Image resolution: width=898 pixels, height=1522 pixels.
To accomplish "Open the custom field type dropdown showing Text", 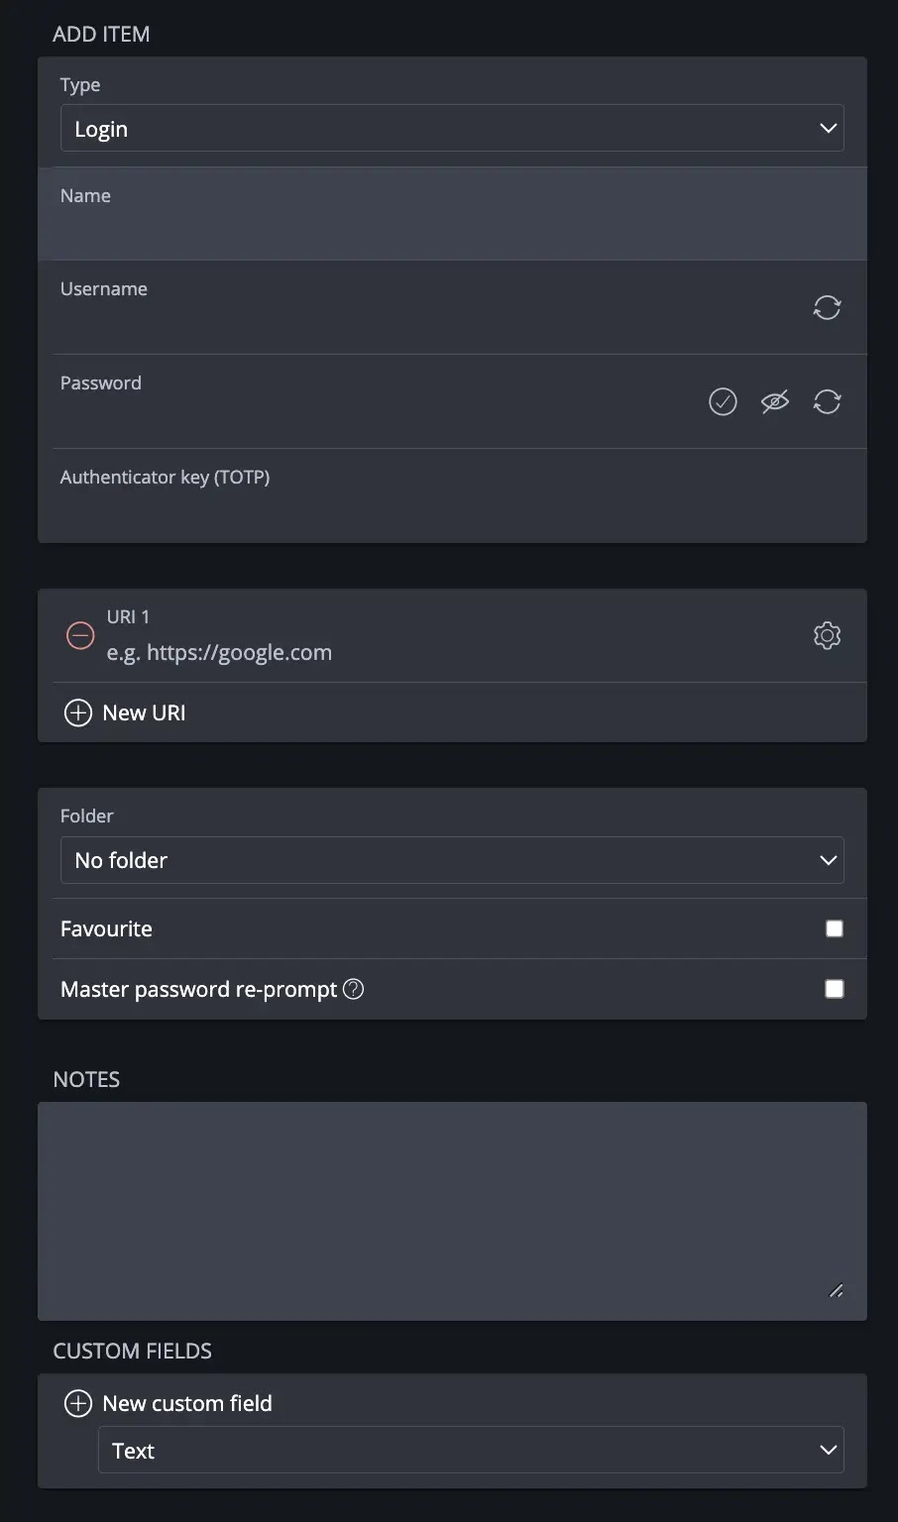I will coord(471,1450).
